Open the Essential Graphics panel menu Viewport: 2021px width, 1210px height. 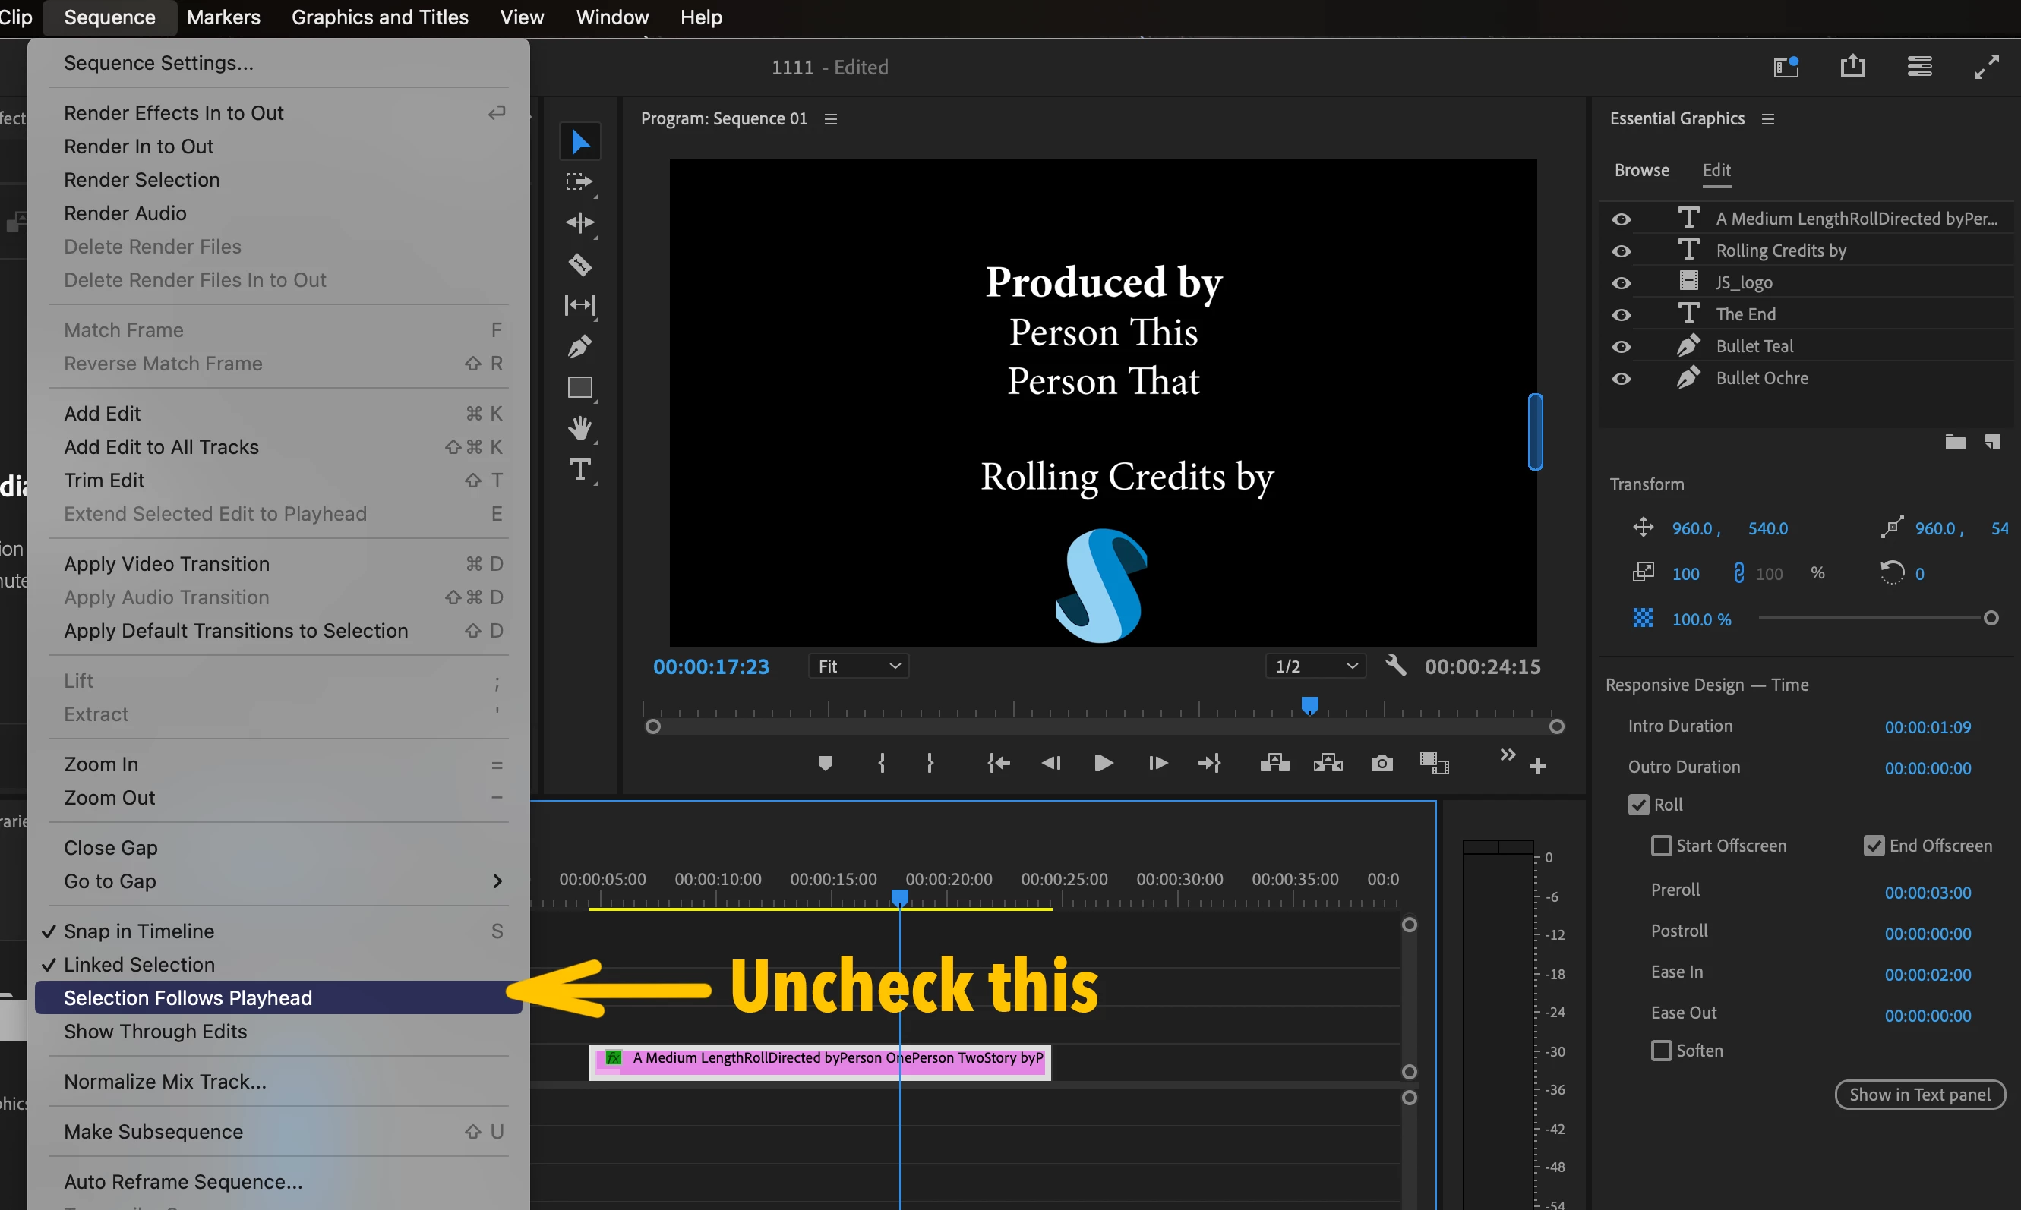(1767, 119)
